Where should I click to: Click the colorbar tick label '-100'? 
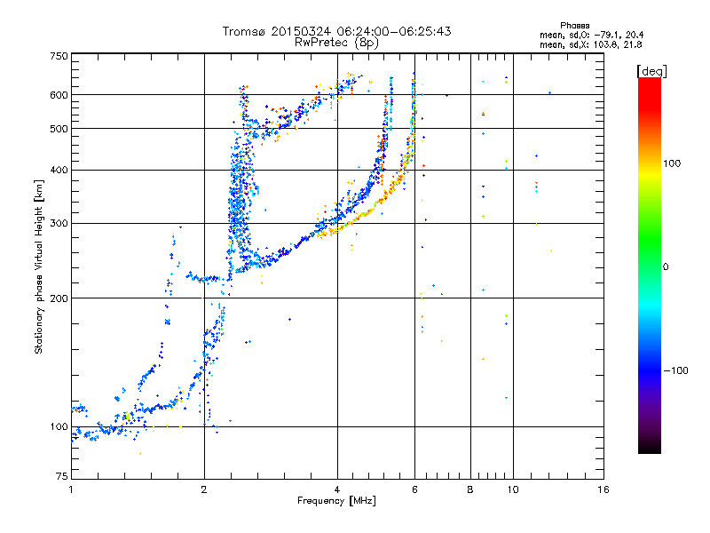pos(675,370)
